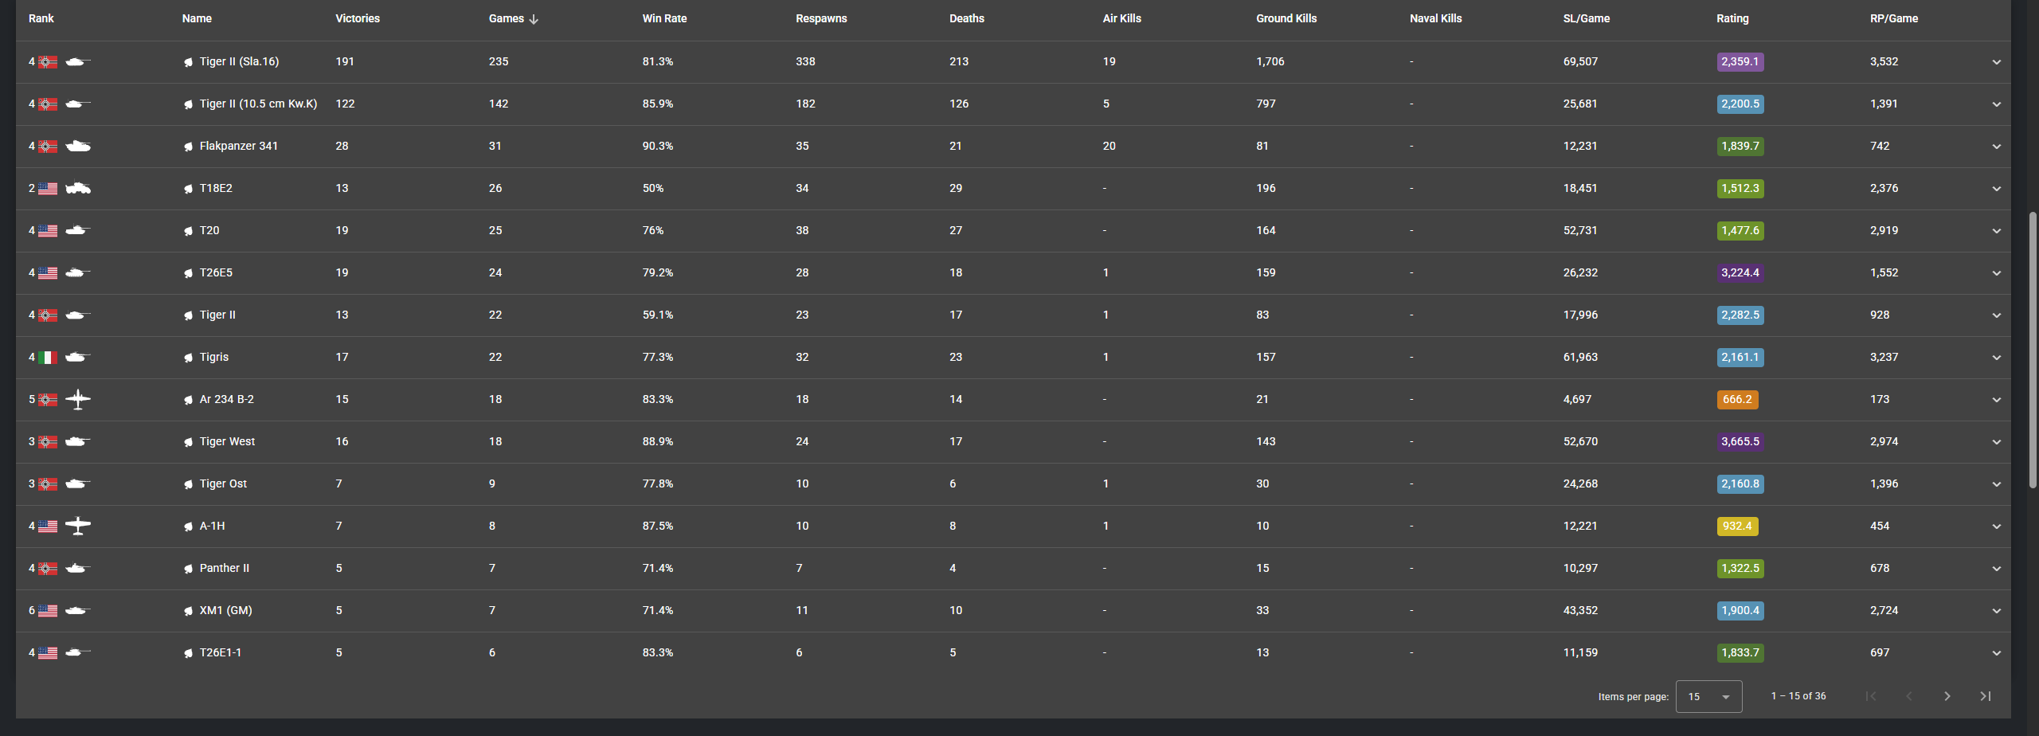Click the US flag in T20 row

[x=48, y=230]
